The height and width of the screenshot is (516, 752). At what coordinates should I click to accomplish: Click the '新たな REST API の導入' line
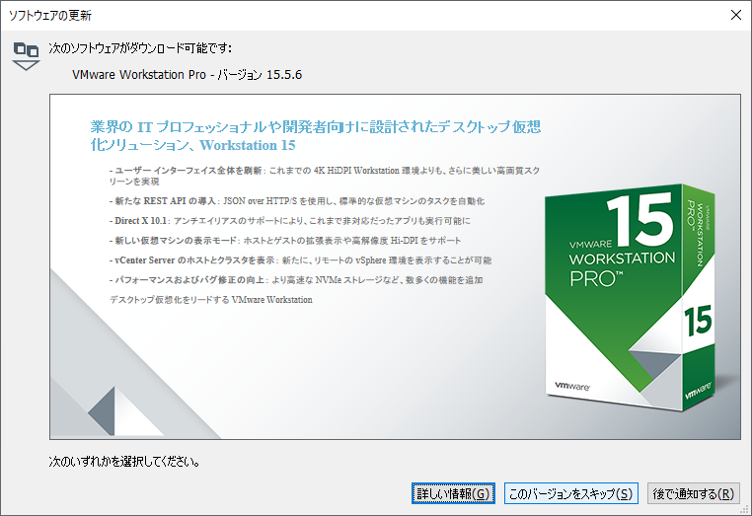(297, 201)
